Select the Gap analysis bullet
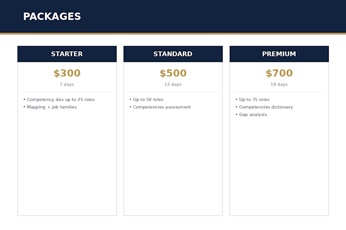 [251, 114]
